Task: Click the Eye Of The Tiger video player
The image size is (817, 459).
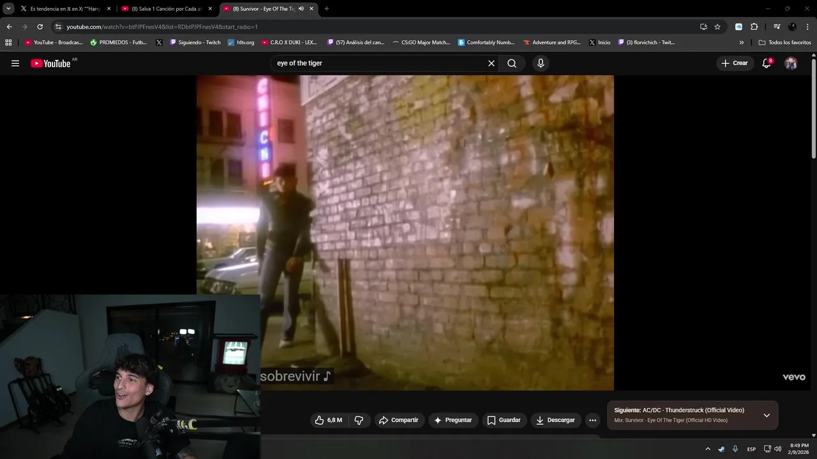Action: (x=405, y=233)
